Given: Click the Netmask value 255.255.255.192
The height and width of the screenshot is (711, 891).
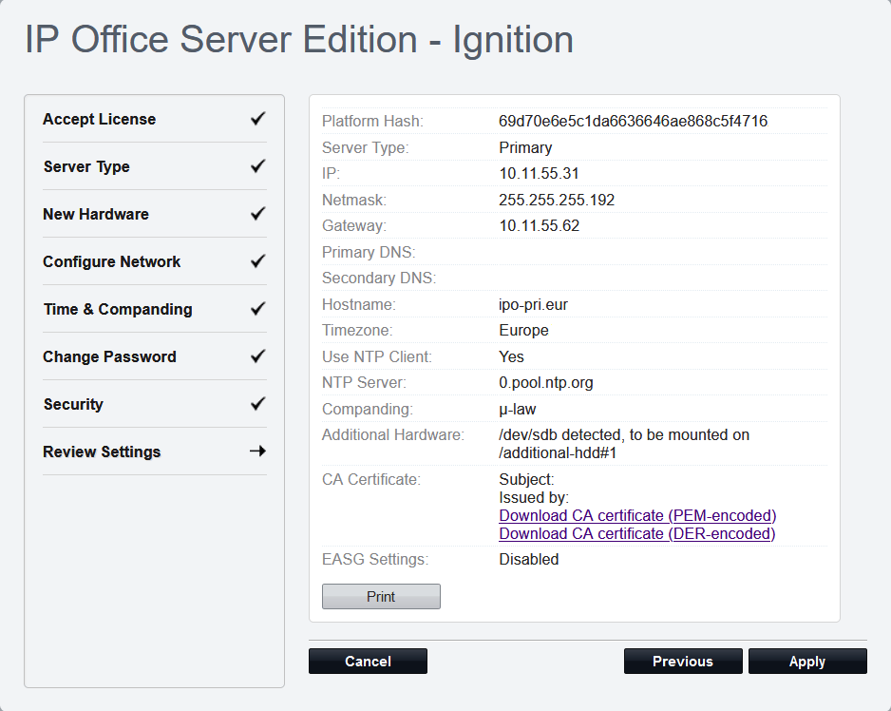Looking at the screenshot, I should click(x=557, y=201).
